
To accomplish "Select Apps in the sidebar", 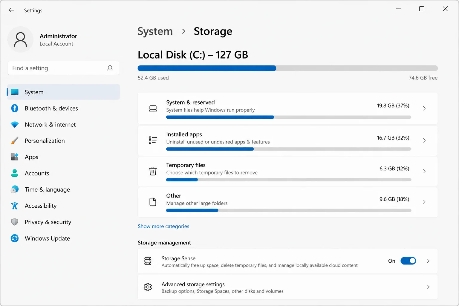I will [x=64, y=157].
